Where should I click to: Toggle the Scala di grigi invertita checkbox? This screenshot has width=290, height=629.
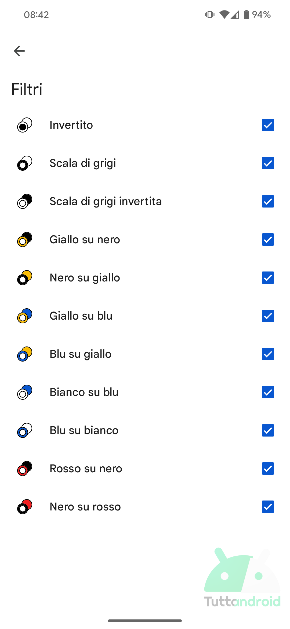click(x=268, y=201)
